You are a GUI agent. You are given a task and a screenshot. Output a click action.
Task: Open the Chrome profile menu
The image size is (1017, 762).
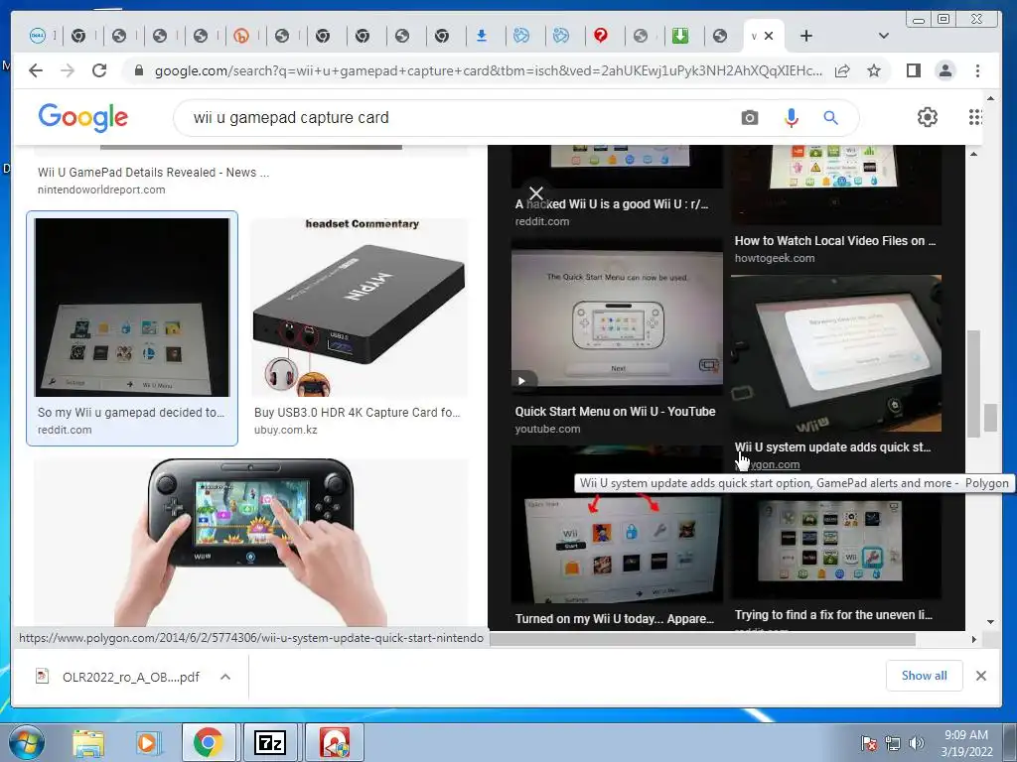pyautogui.click(x=945, y=70)
